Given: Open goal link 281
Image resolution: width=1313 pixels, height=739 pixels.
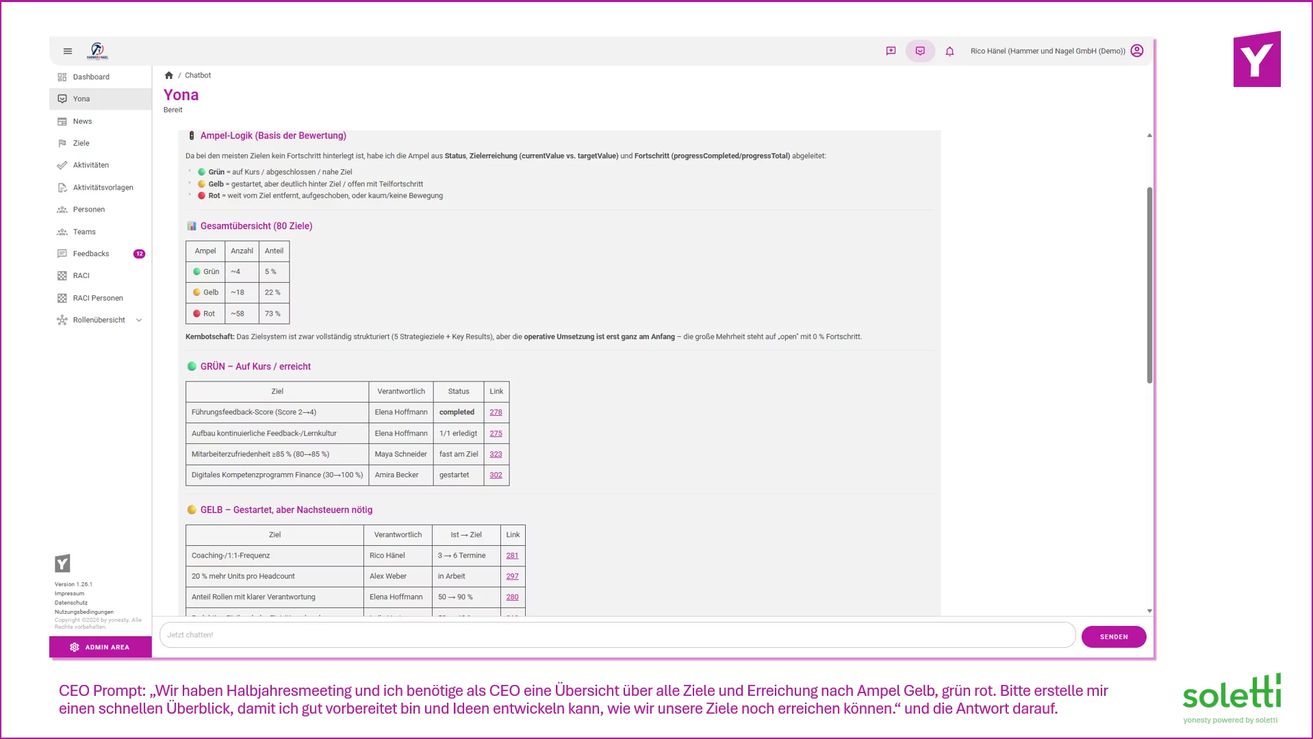Looking at the screenshot, I should click(x=512, y=555).
